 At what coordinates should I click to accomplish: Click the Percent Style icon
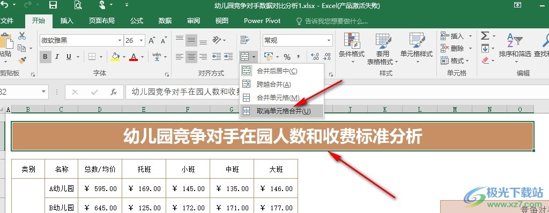pos(287,57)
